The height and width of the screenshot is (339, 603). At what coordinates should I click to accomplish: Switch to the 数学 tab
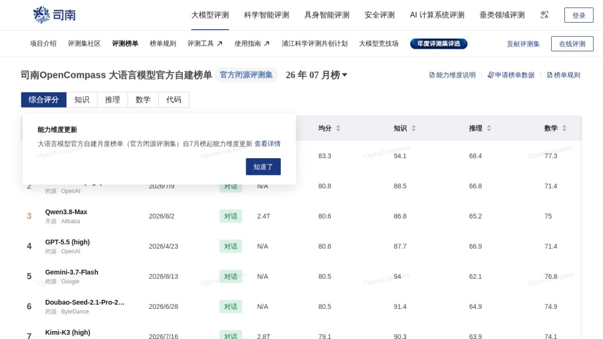[x=143, y=99]
